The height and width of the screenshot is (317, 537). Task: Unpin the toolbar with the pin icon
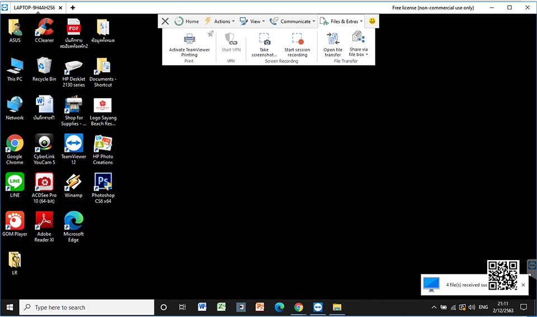[210, 33]
